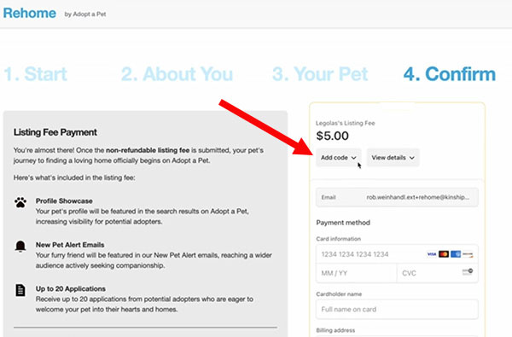Click the American Express logo

pyautogui.click(x=456, y=254)
